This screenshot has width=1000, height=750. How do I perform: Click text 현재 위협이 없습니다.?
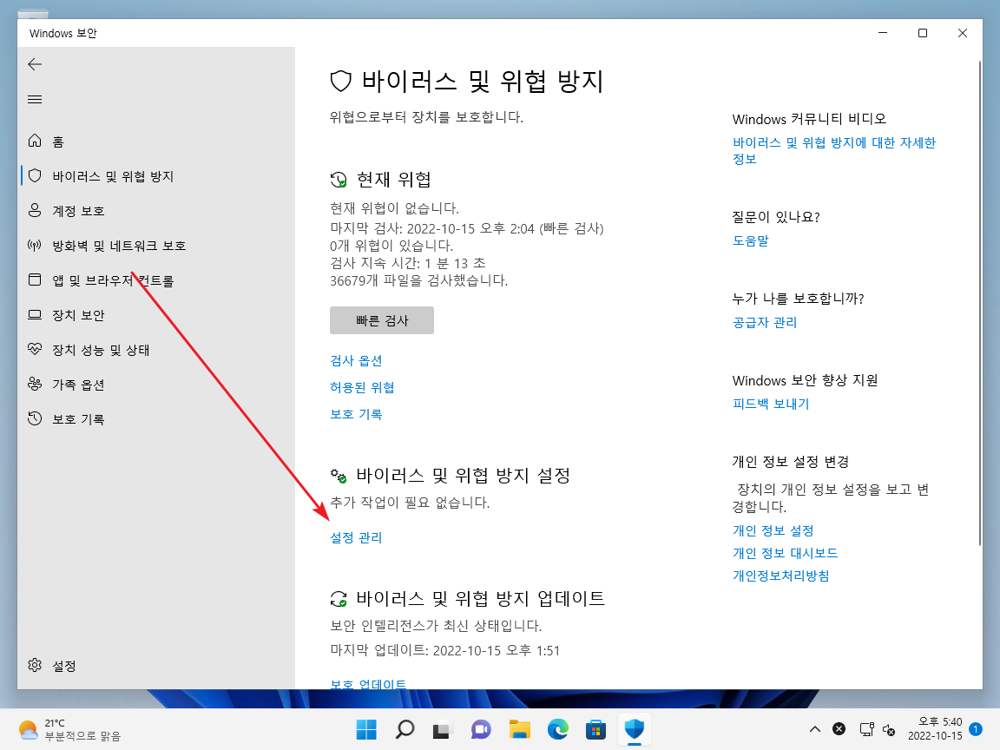[x=394, y=208]
